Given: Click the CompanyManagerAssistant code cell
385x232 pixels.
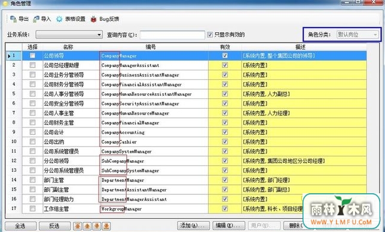Looking at the screenshot, I should coord(154,65).
